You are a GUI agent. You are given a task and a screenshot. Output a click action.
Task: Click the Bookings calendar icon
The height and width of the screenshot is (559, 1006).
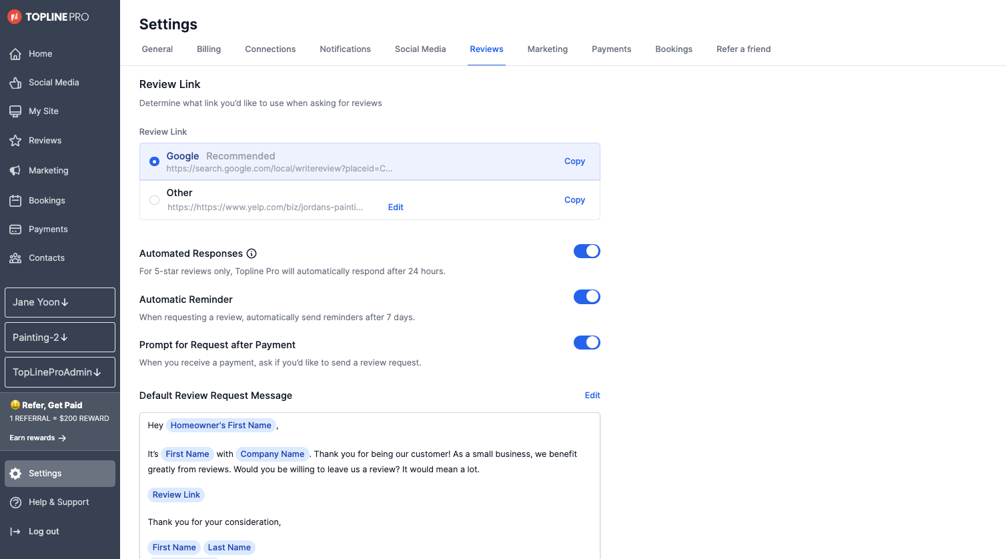(15, 201)
